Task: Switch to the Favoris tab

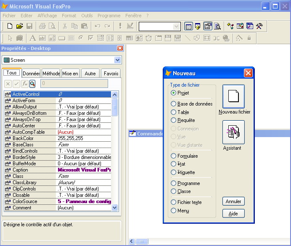Action: click(x=111, y=74)
